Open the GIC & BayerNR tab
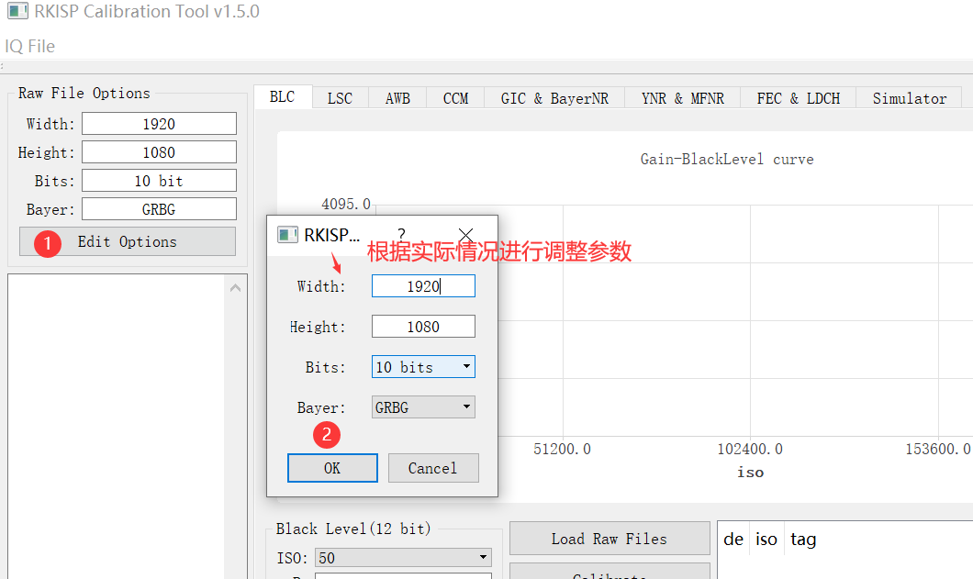Screen dimensions: 973x579 coord(554,97)
